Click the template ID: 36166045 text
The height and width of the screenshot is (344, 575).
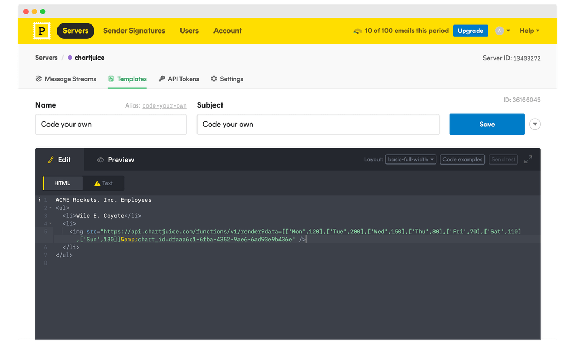point(522,100)
